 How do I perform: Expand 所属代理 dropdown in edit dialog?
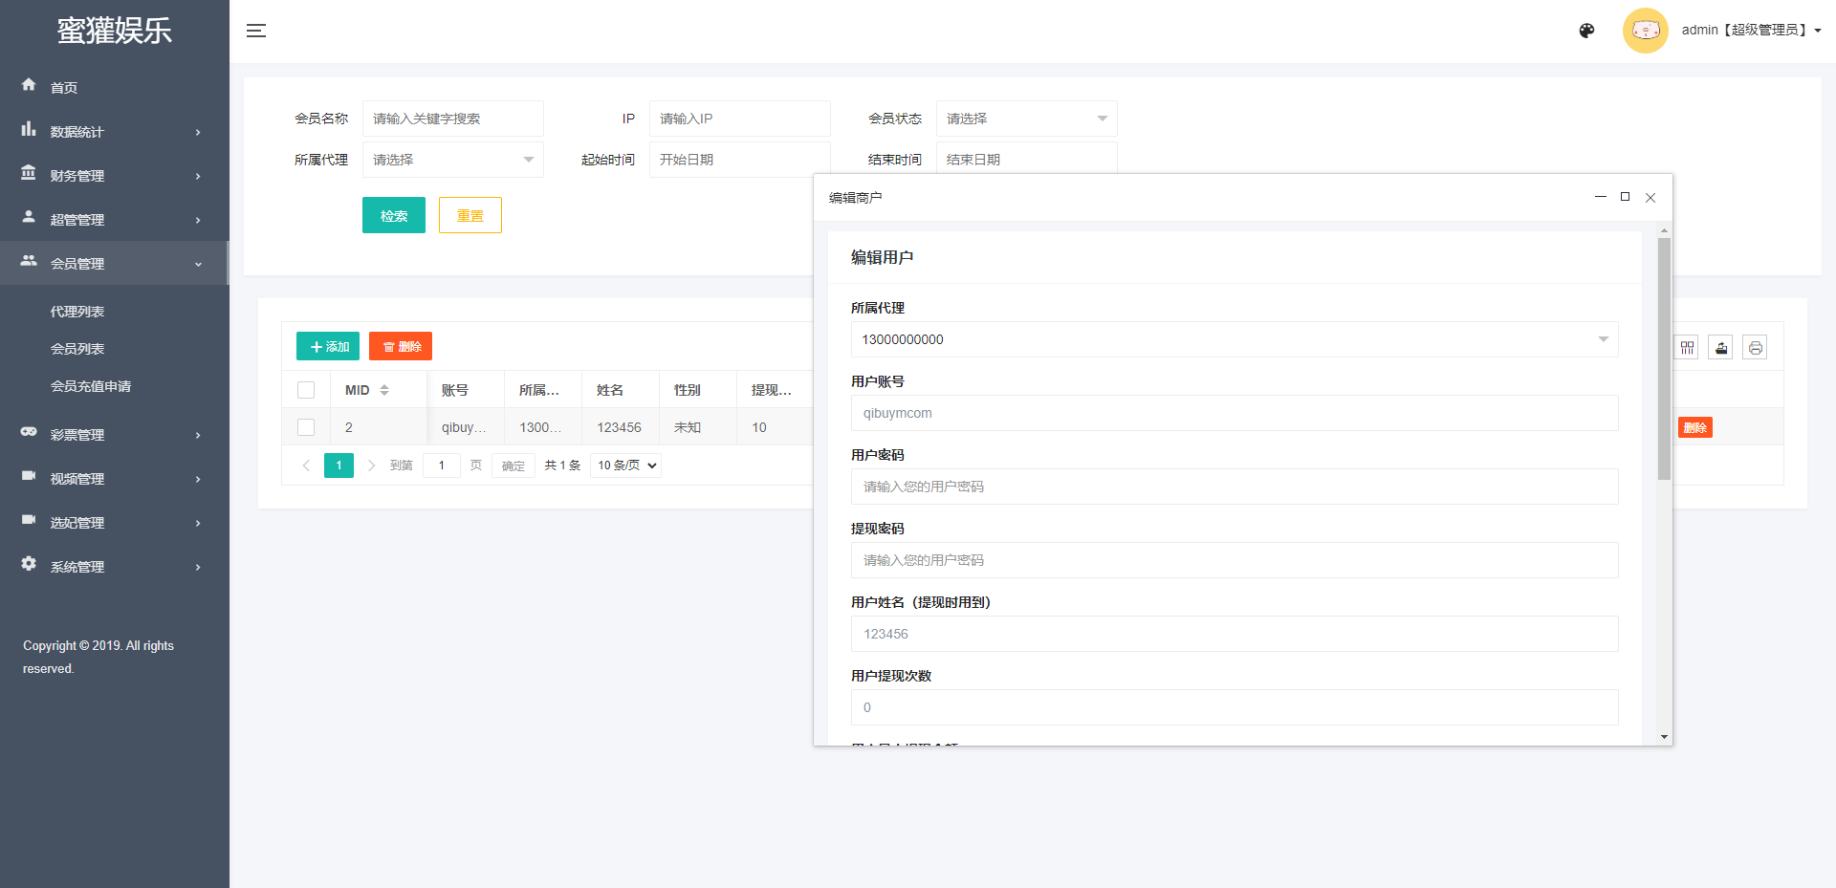pos(1234,339)
